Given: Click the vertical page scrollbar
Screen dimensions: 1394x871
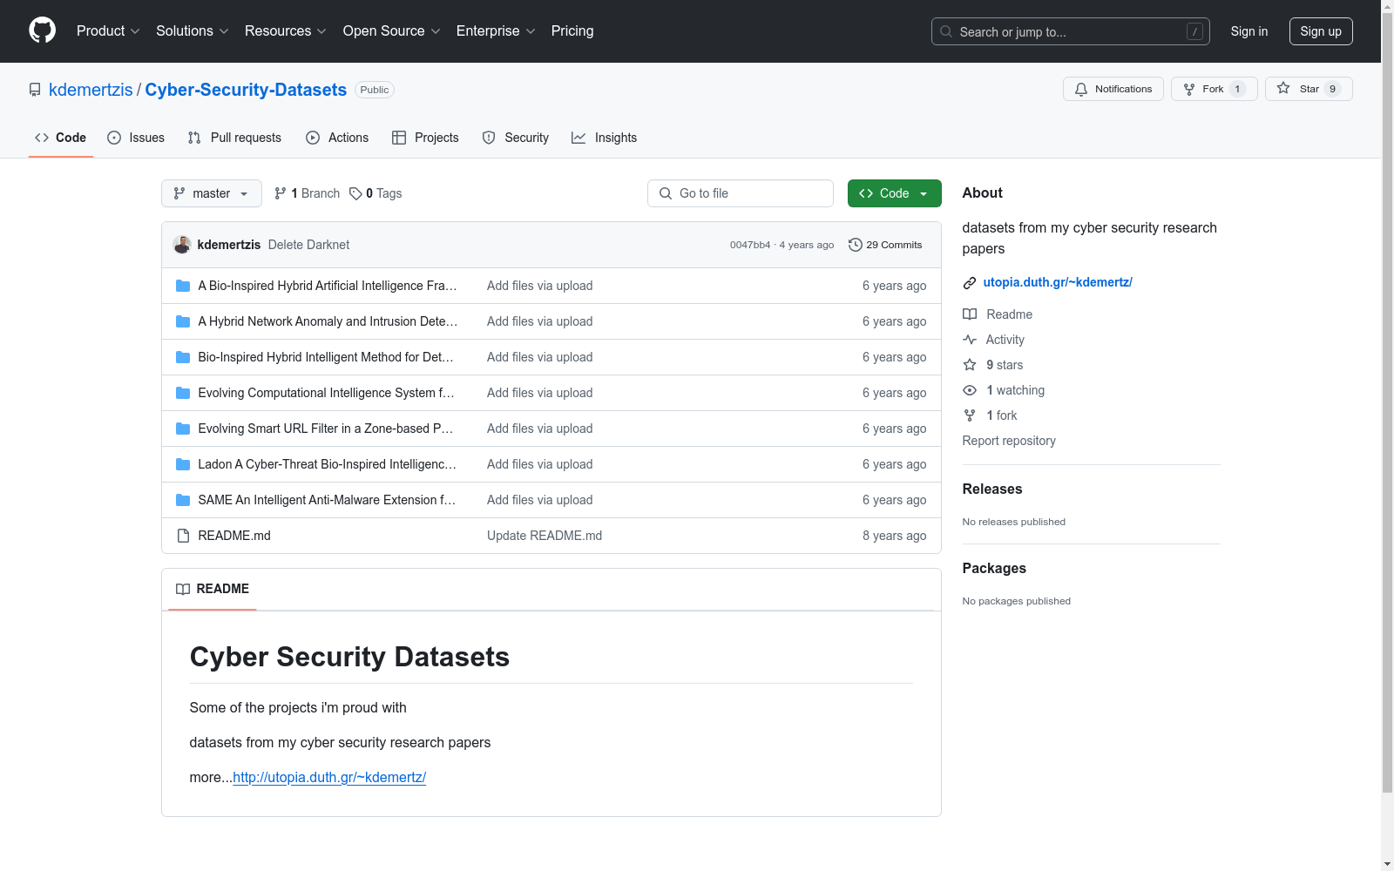Looking at the screenshot, I should [x=1387, y=401].
